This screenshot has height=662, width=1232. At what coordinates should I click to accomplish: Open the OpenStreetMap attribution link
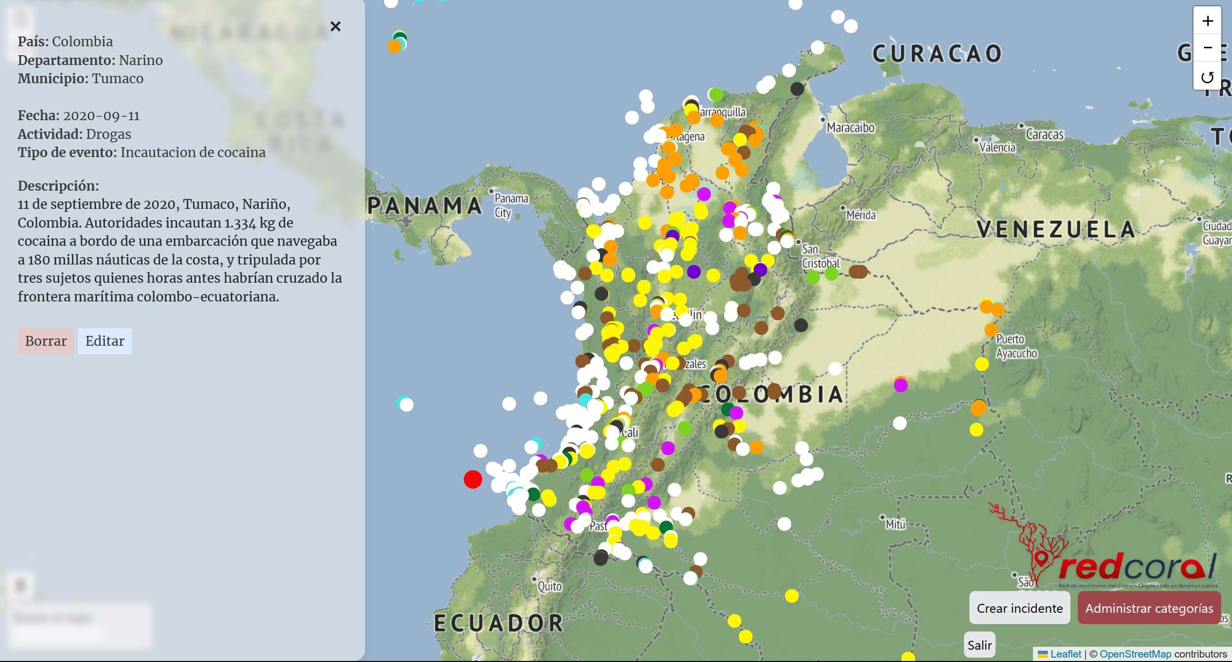click(x=1135, y=654)
